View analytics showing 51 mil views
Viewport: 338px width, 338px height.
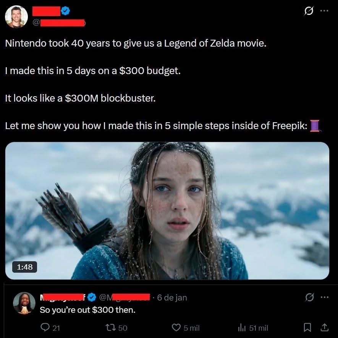pos(253,328)
